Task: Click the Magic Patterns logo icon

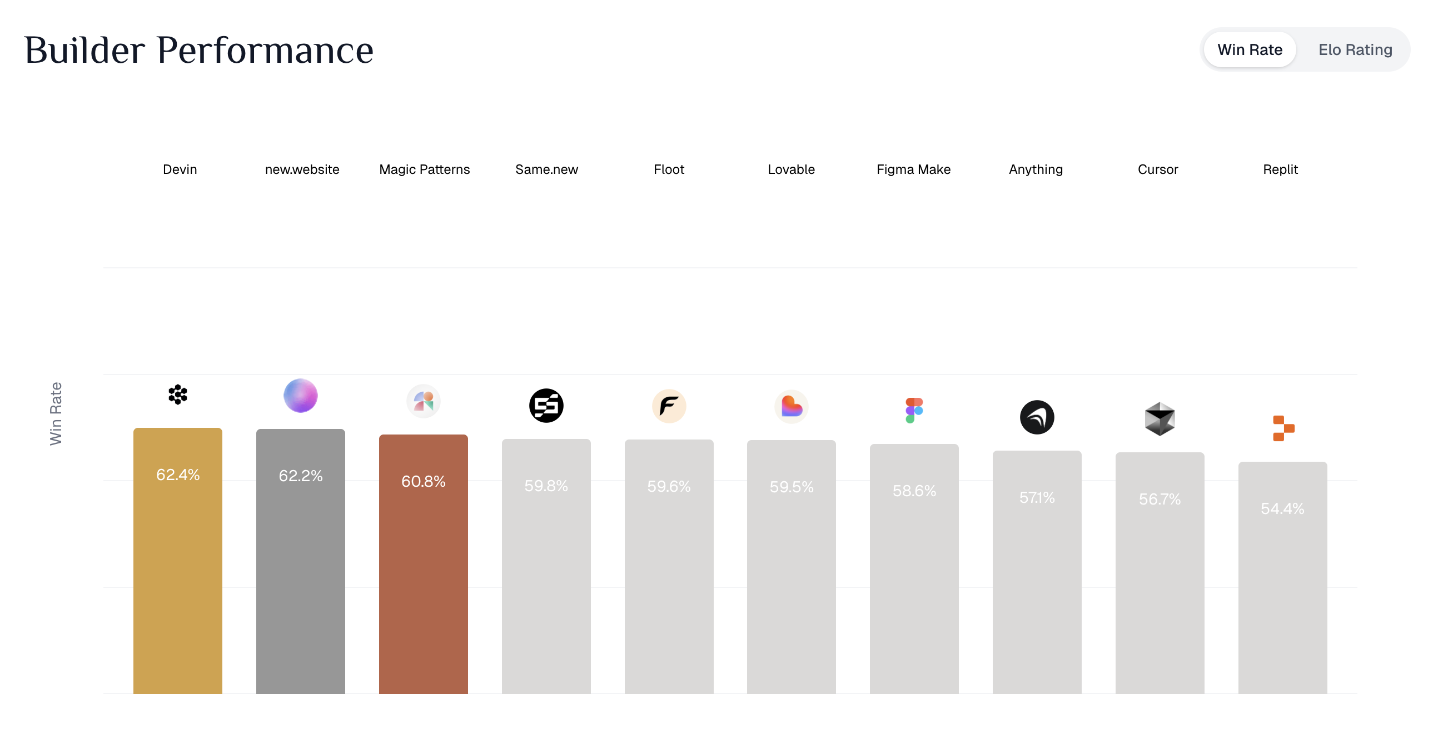Action: click(424, 401)
